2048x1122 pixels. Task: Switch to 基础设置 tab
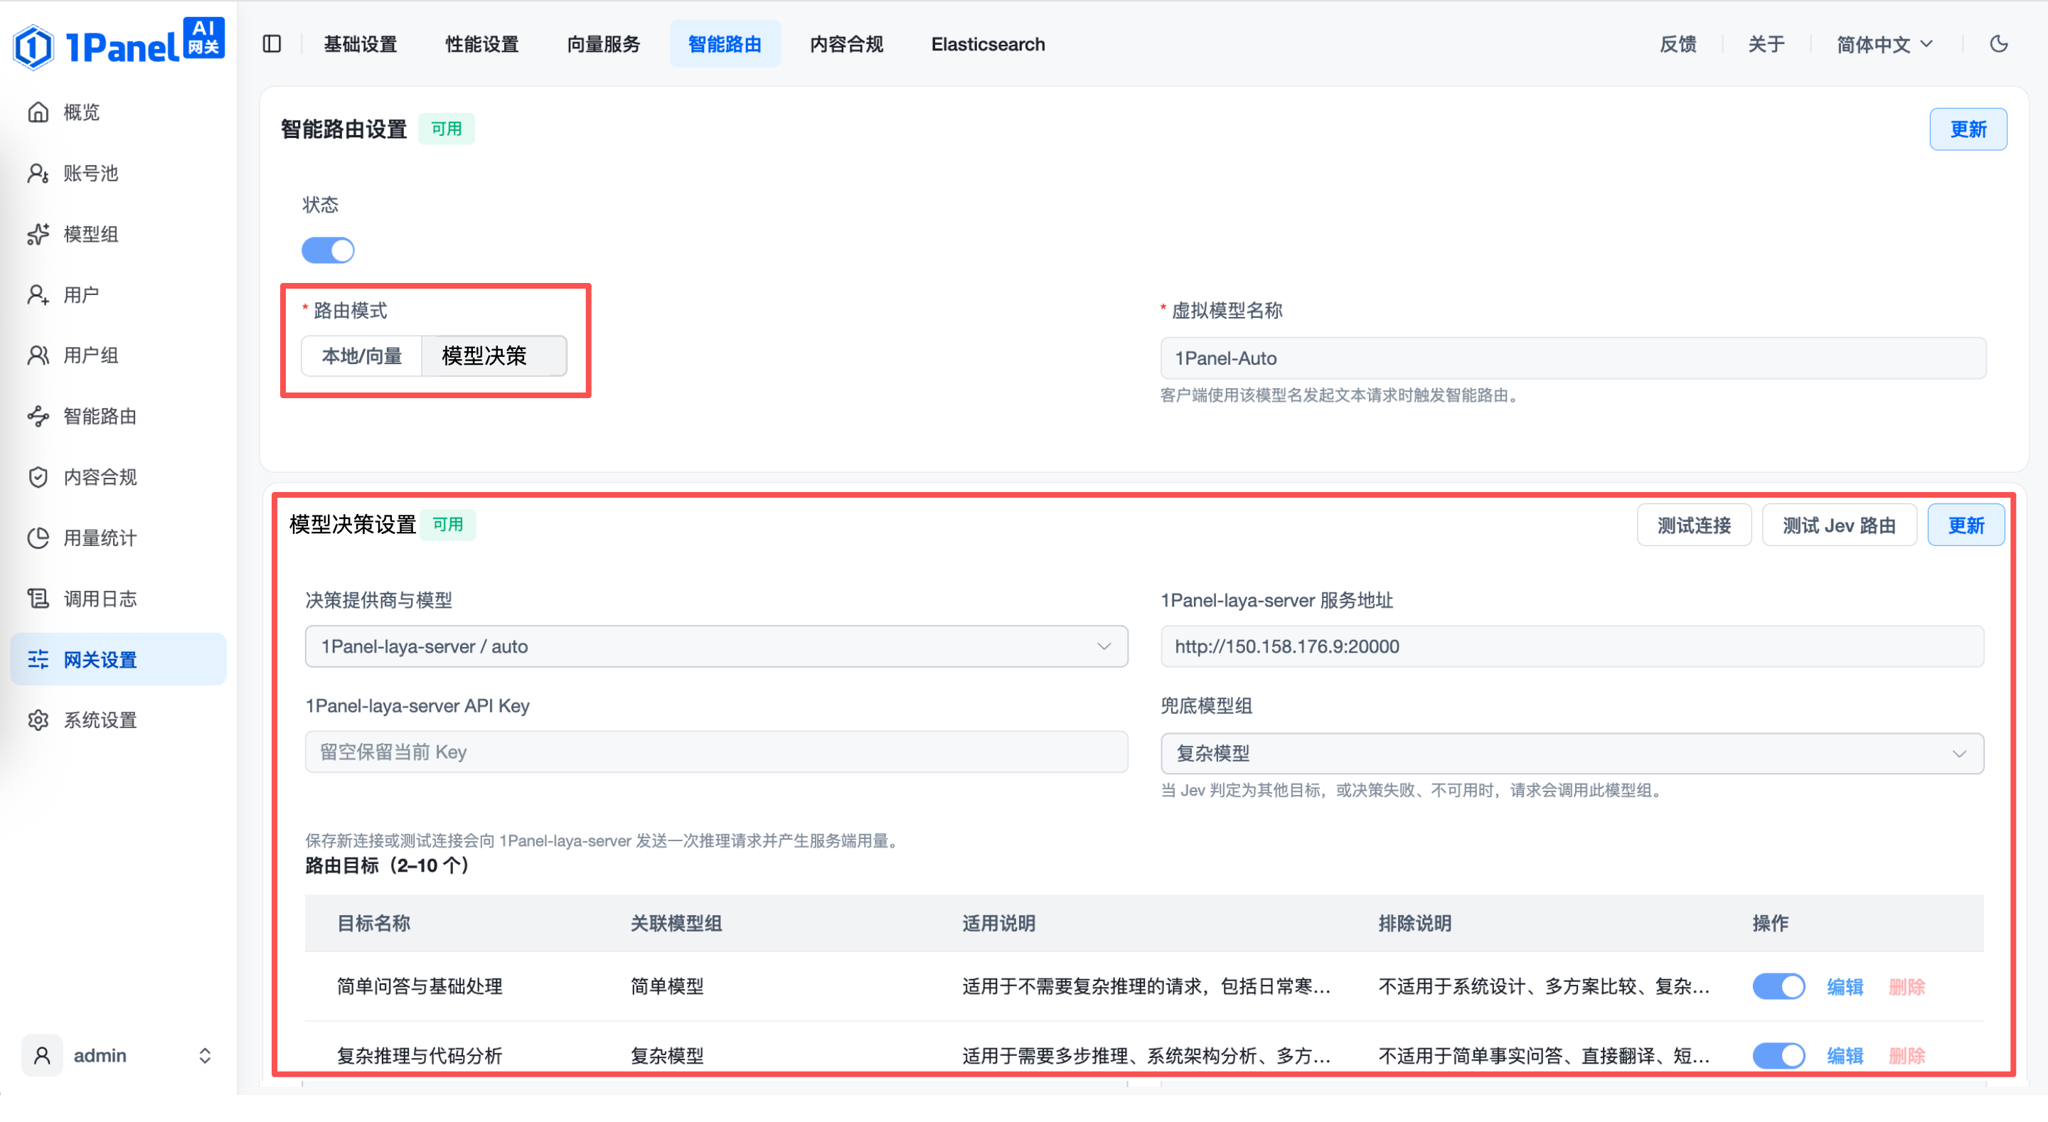pos(360,44)
